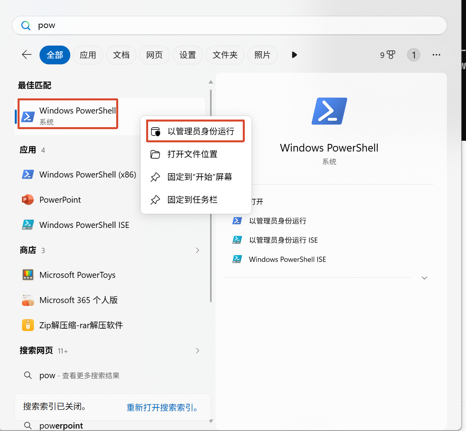Click the PowerShell ISE icon in left list

(x=28, y=225)
